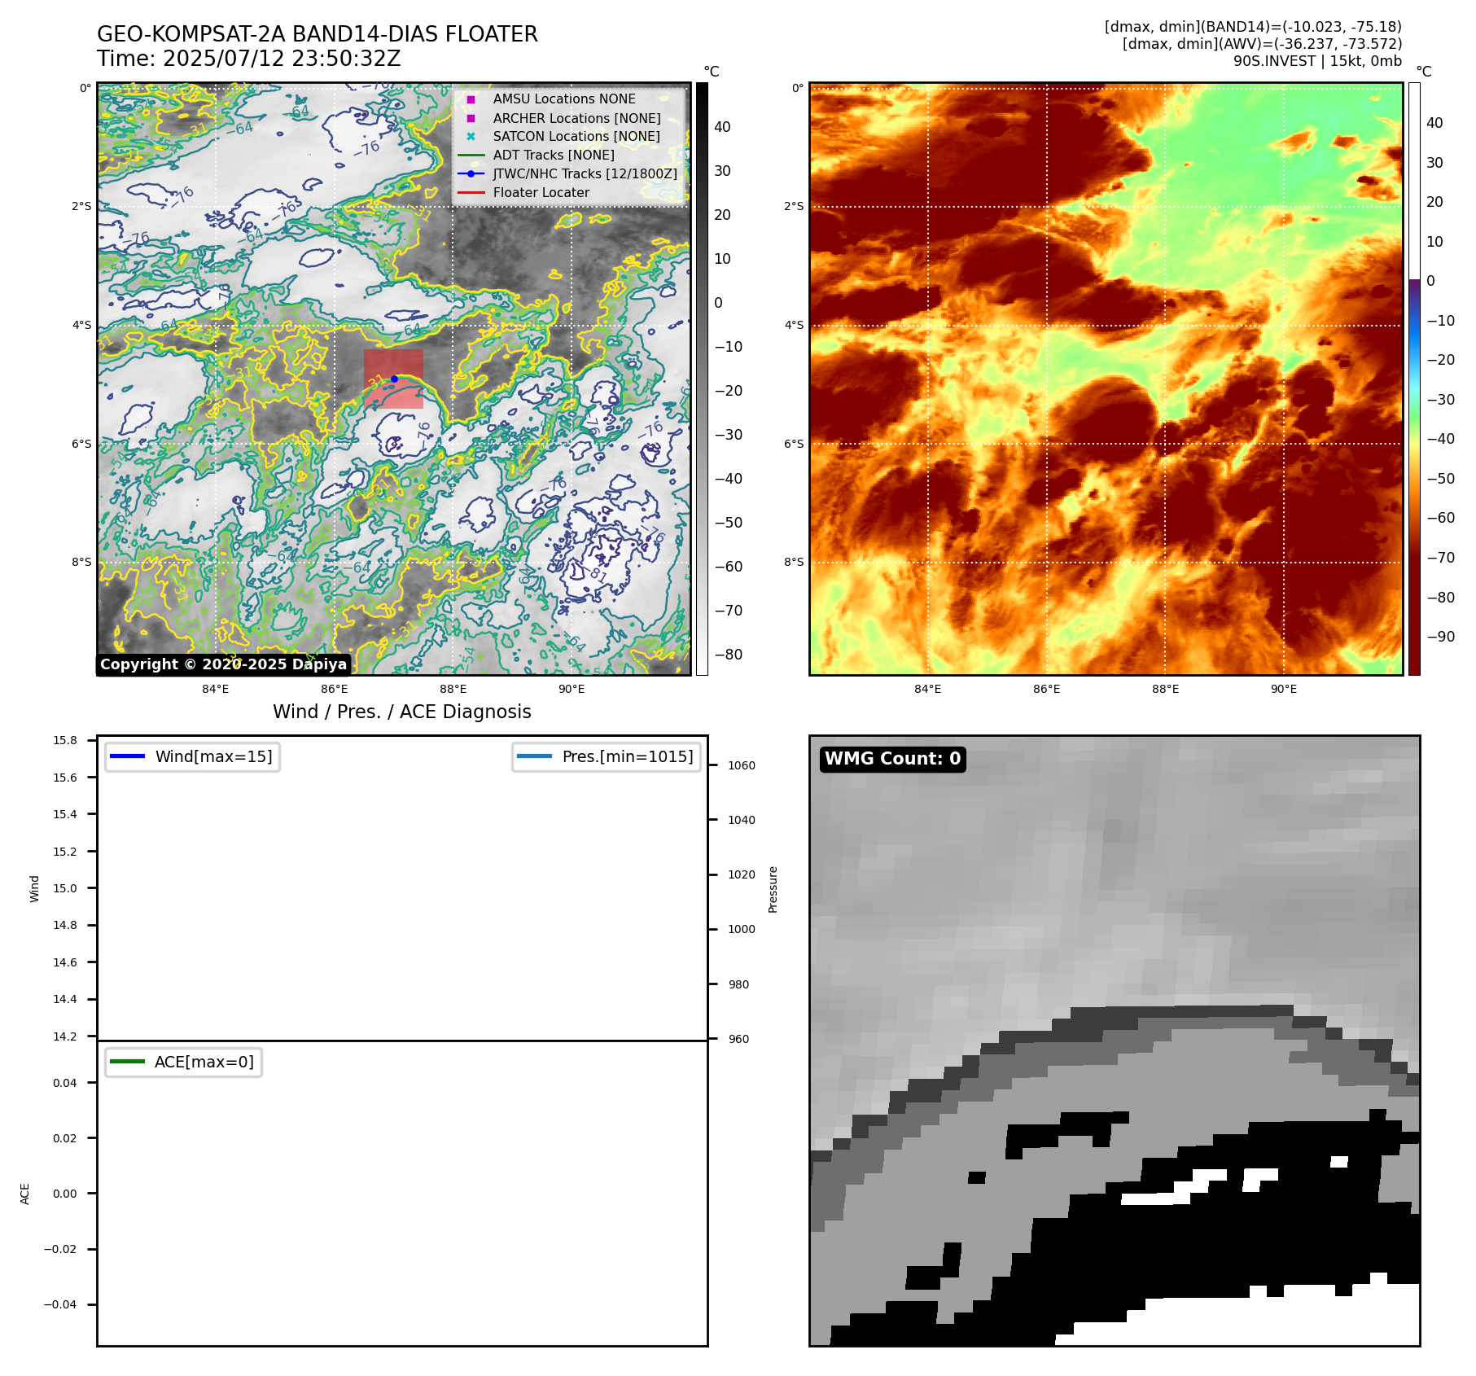Screen dimensions: 1476x1376
Task: Click the grayscale temperature colorbar
Action: pyautogui.click(x=702, y=379)
